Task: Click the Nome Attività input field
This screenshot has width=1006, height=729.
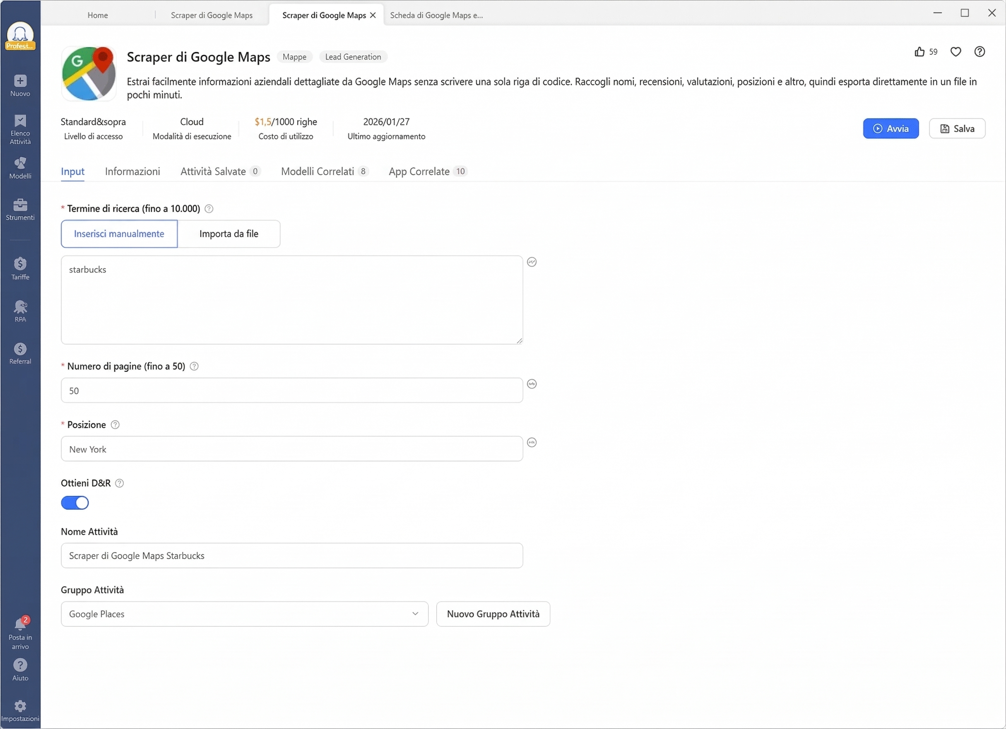Action: pos(292,555)
